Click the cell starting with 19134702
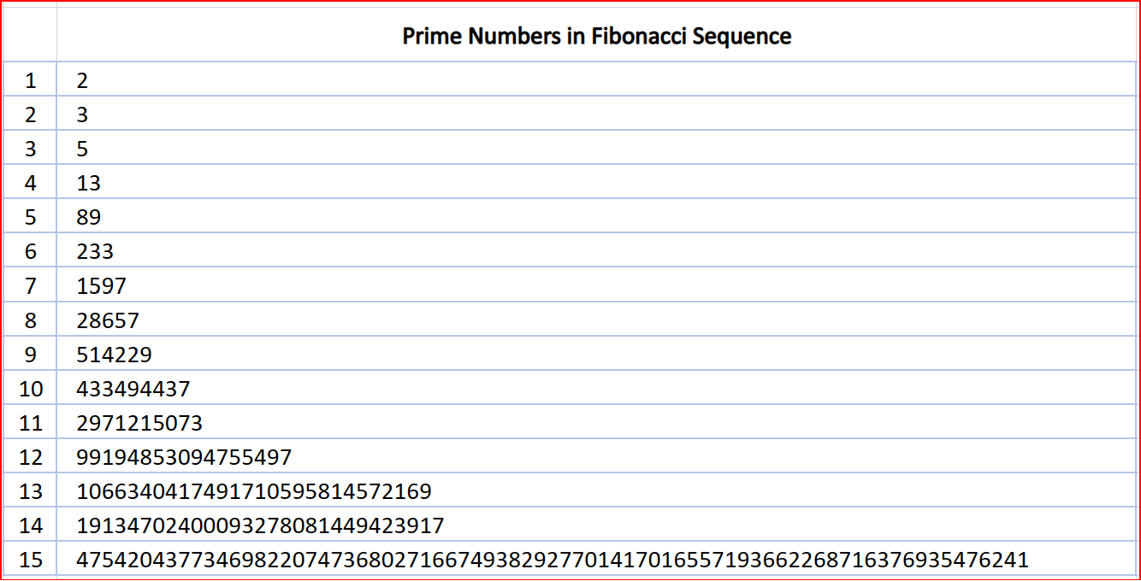Screen dimensions: 1141x581 [260, 525]
